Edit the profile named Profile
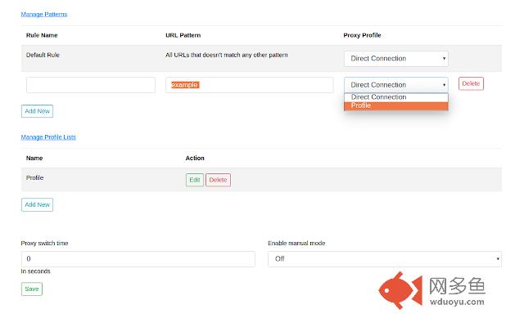 click(194, 180)
